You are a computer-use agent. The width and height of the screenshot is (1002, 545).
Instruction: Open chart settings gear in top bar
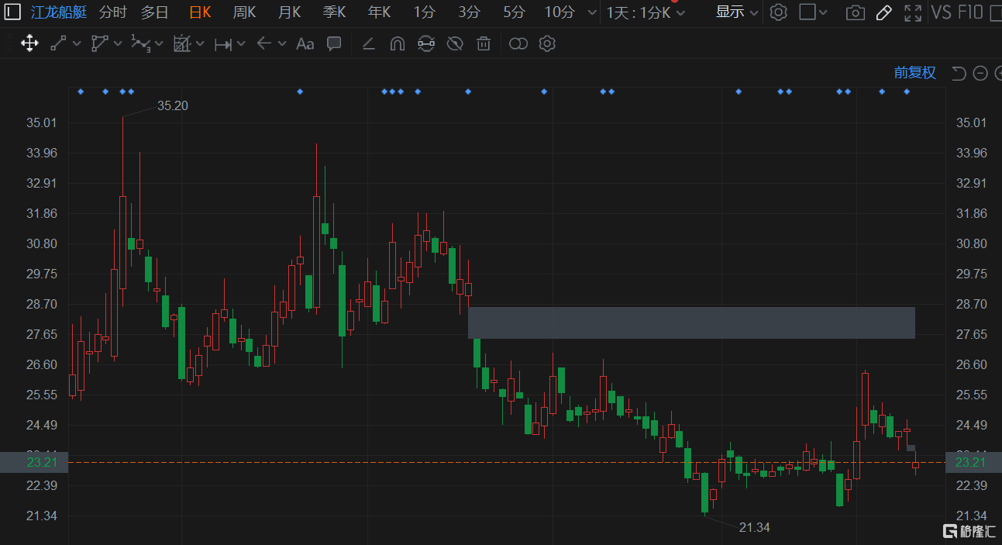779,12
